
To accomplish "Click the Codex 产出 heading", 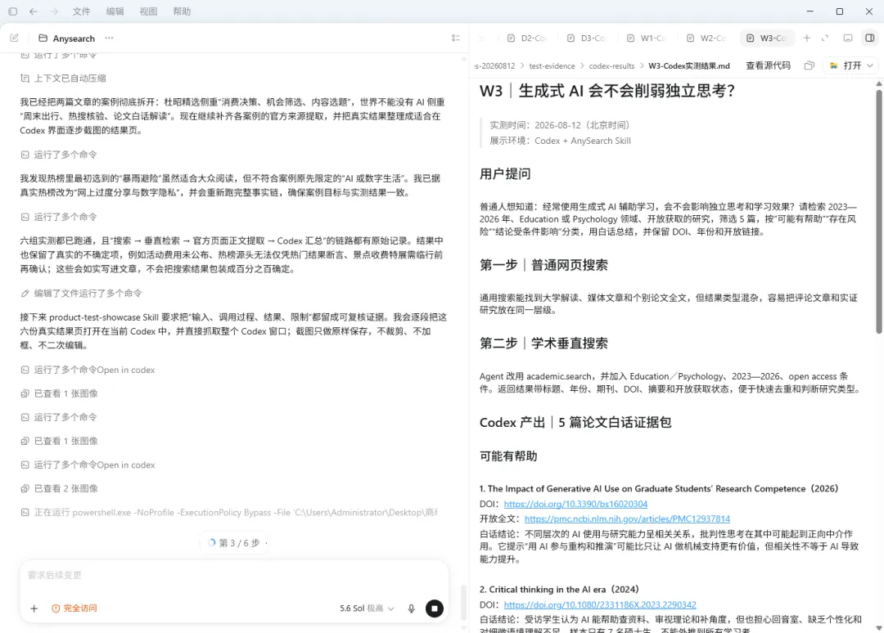I will 575,422.
